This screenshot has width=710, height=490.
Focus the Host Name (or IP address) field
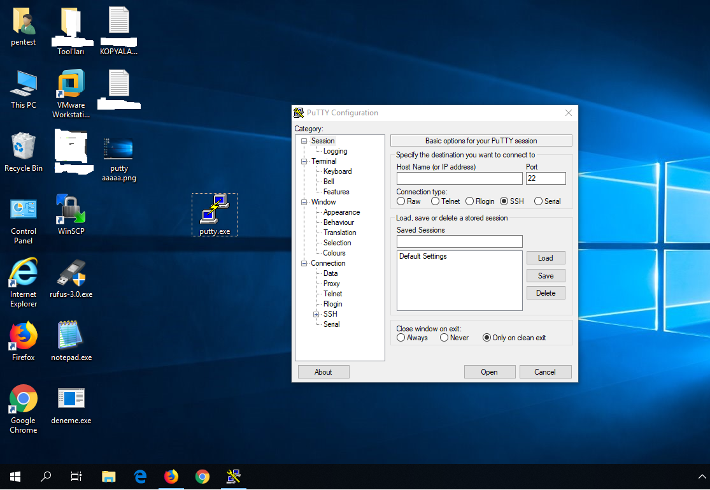tap(460, 178)
